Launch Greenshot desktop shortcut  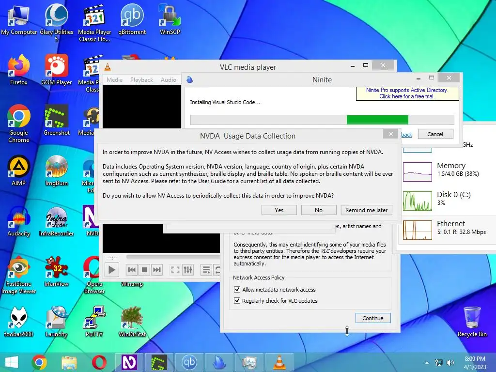(x=56, y=121)
